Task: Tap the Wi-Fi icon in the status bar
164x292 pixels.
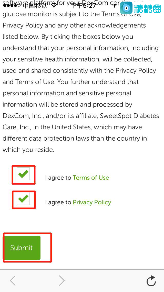Action: tap(54, 5)
